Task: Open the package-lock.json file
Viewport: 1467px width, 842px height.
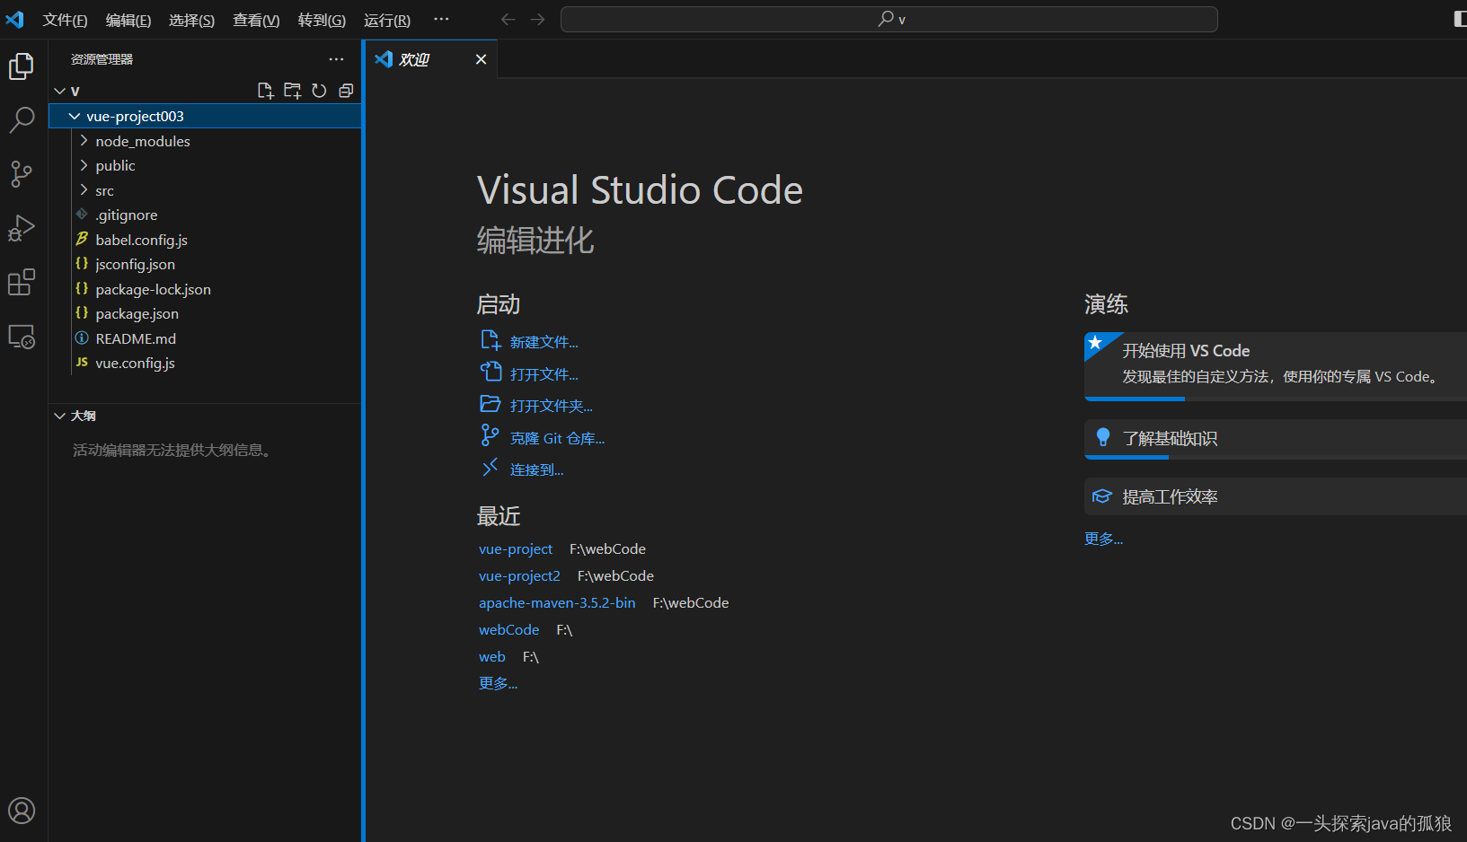Action: pos(206,289)
